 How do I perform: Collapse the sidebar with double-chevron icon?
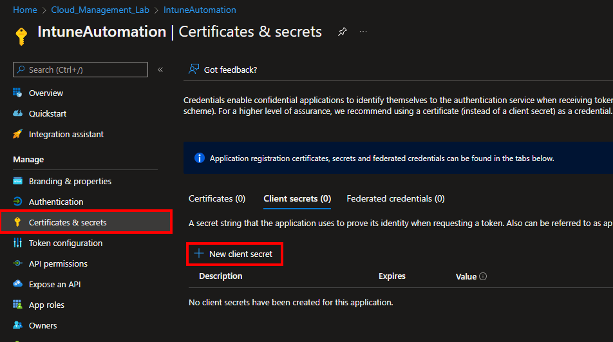click(x=160, y=70)
